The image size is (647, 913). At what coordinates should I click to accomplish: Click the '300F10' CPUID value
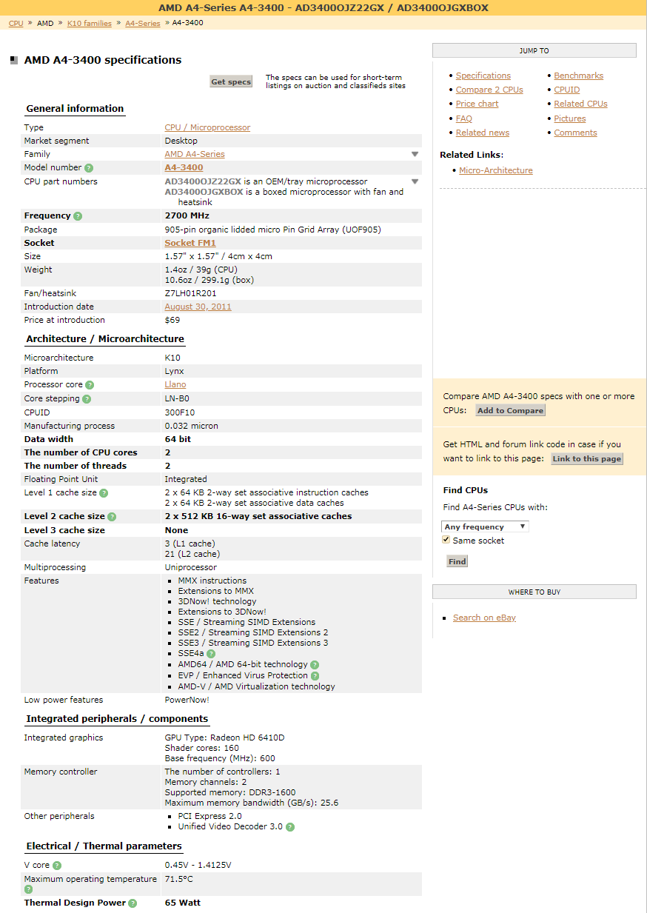[x=179, y=412]
